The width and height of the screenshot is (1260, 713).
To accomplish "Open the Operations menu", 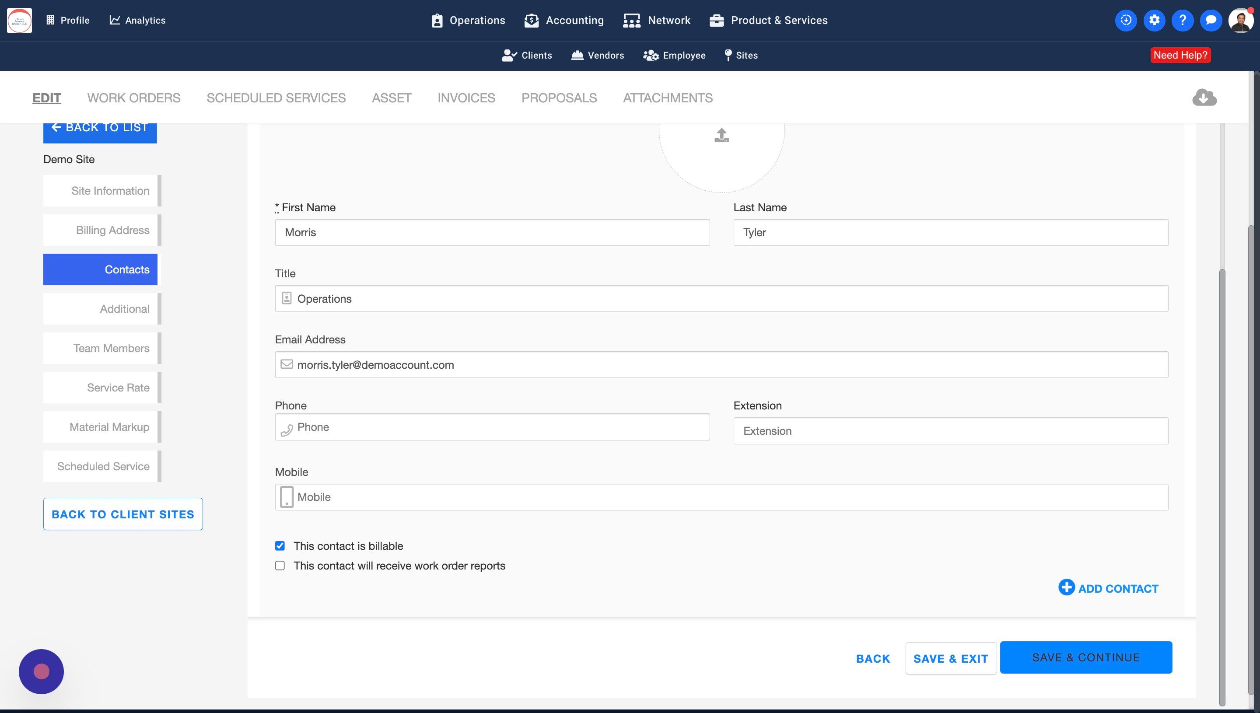I will 468,20.
